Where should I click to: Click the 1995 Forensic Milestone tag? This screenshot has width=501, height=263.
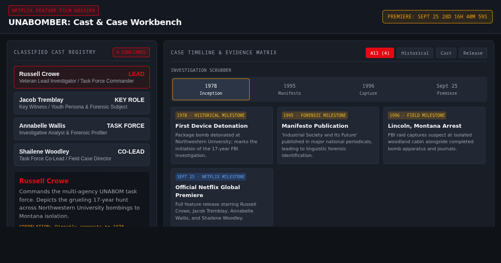(315, 115)
